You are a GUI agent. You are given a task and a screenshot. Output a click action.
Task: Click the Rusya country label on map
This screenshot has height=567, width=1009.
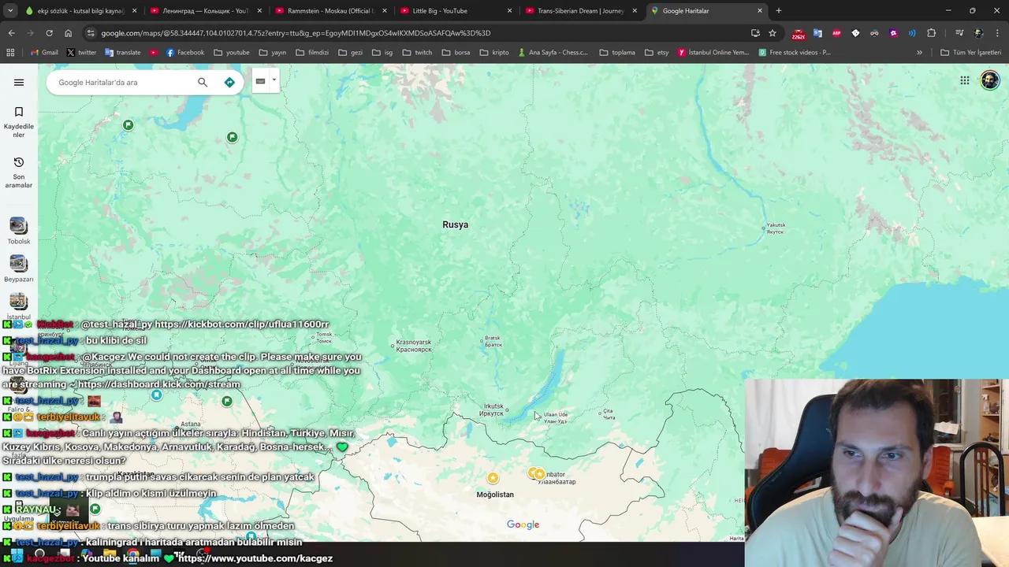[455, 224]
